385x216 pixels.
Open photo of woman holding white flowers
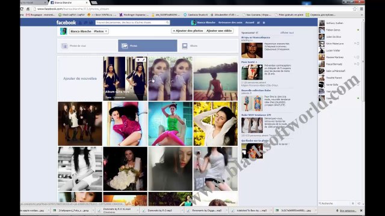pos(125,169)
